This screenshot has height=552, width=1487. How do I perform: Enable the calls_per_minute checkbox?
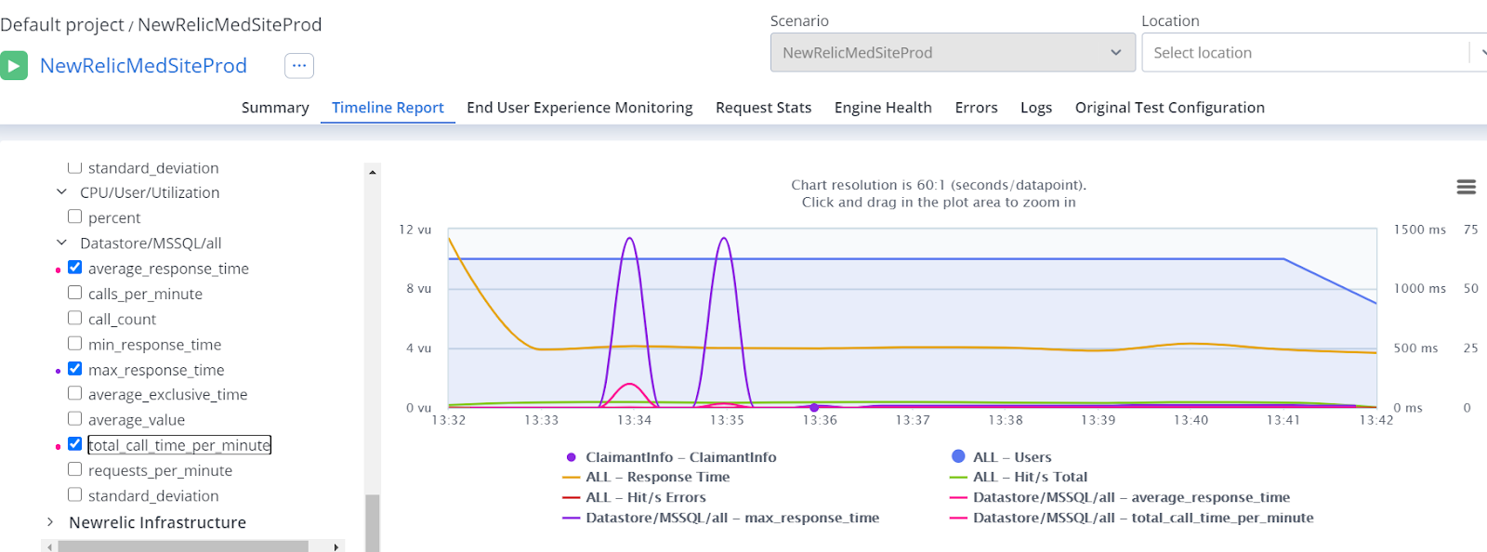coord(74,292)
